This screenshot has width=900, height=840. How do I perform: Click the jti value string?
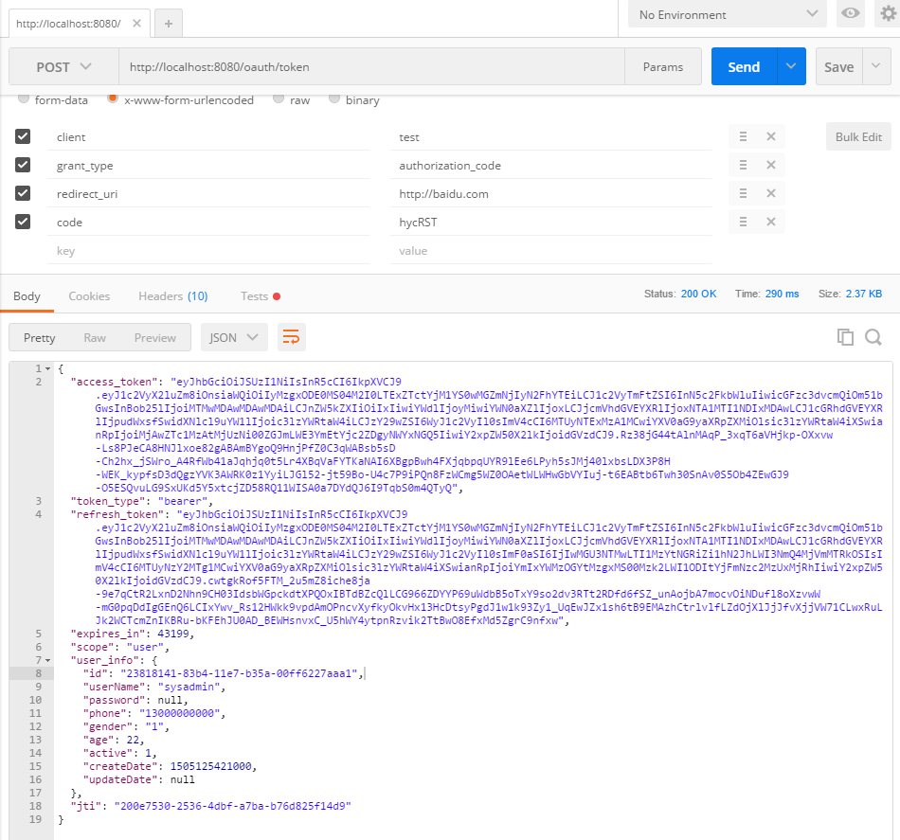232,806
